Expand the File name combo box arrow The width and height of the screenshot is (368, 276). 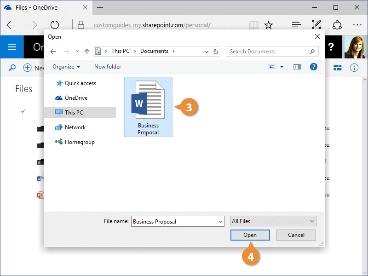(x=219, y=221)
